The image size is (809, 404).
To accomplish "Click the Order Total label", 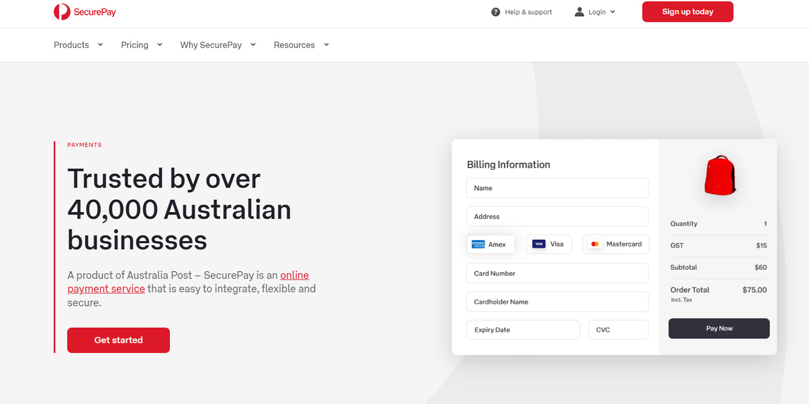I will (690, 290).
